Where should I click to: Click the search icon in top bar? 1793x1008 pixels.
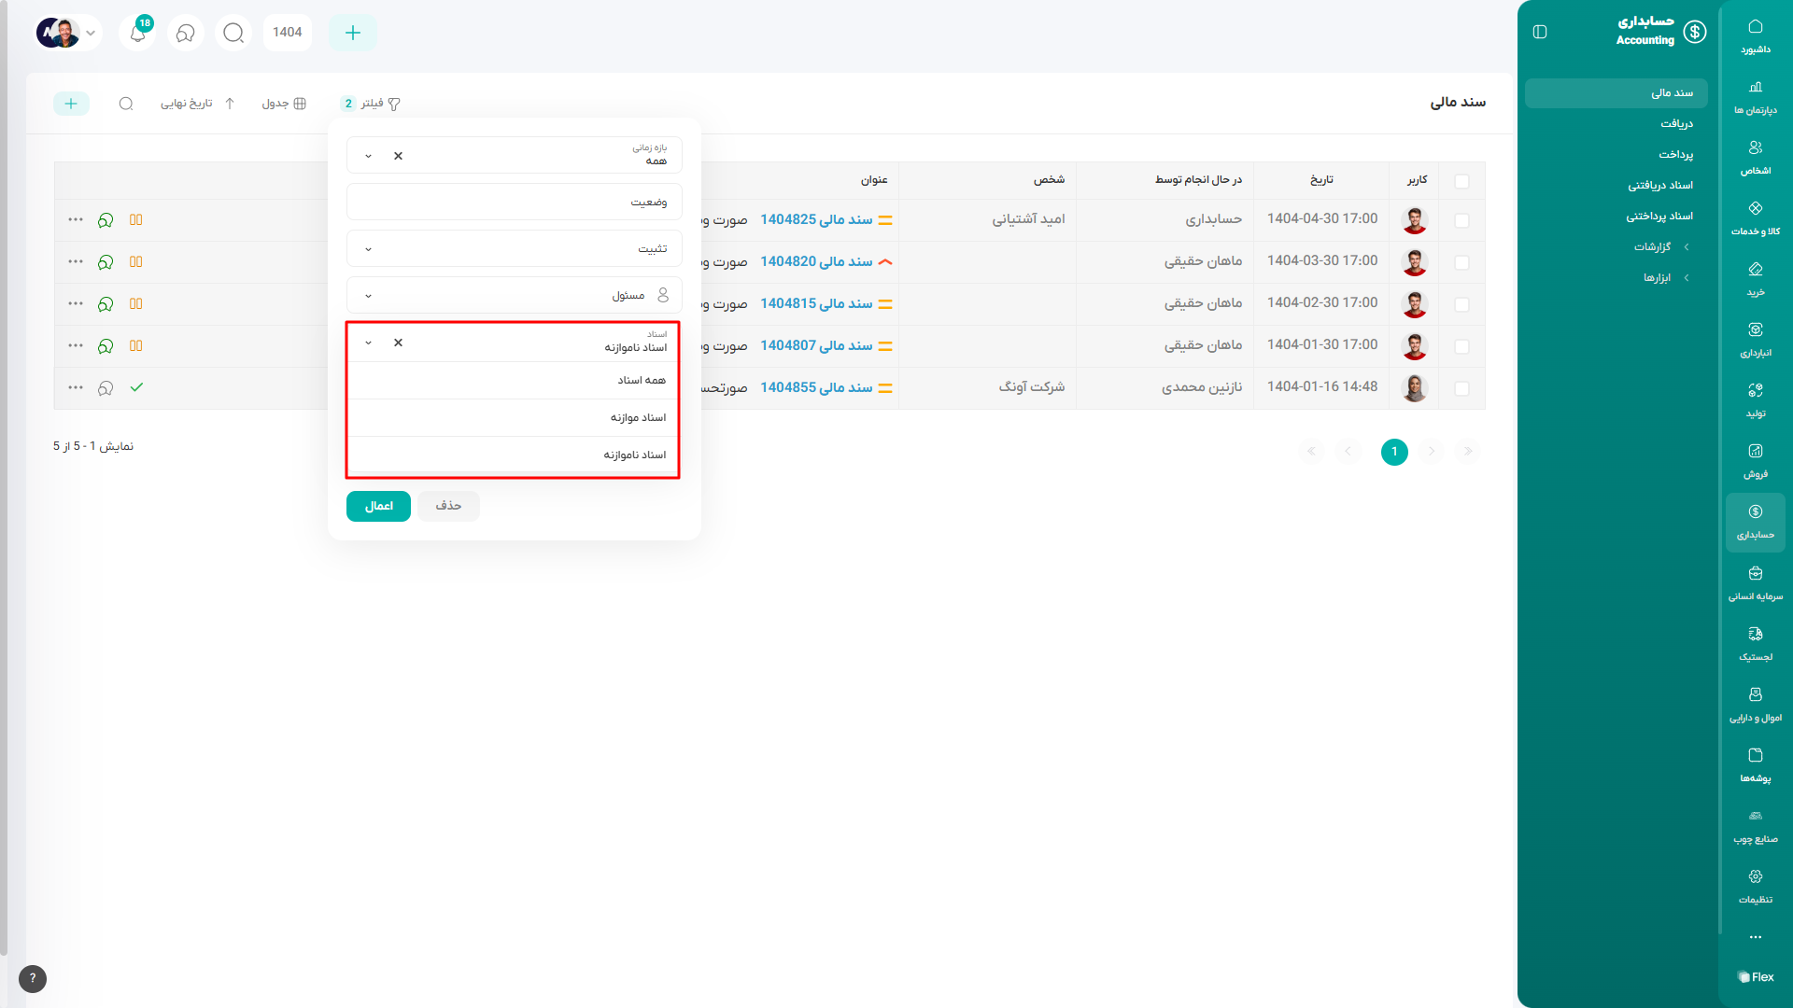233,34
